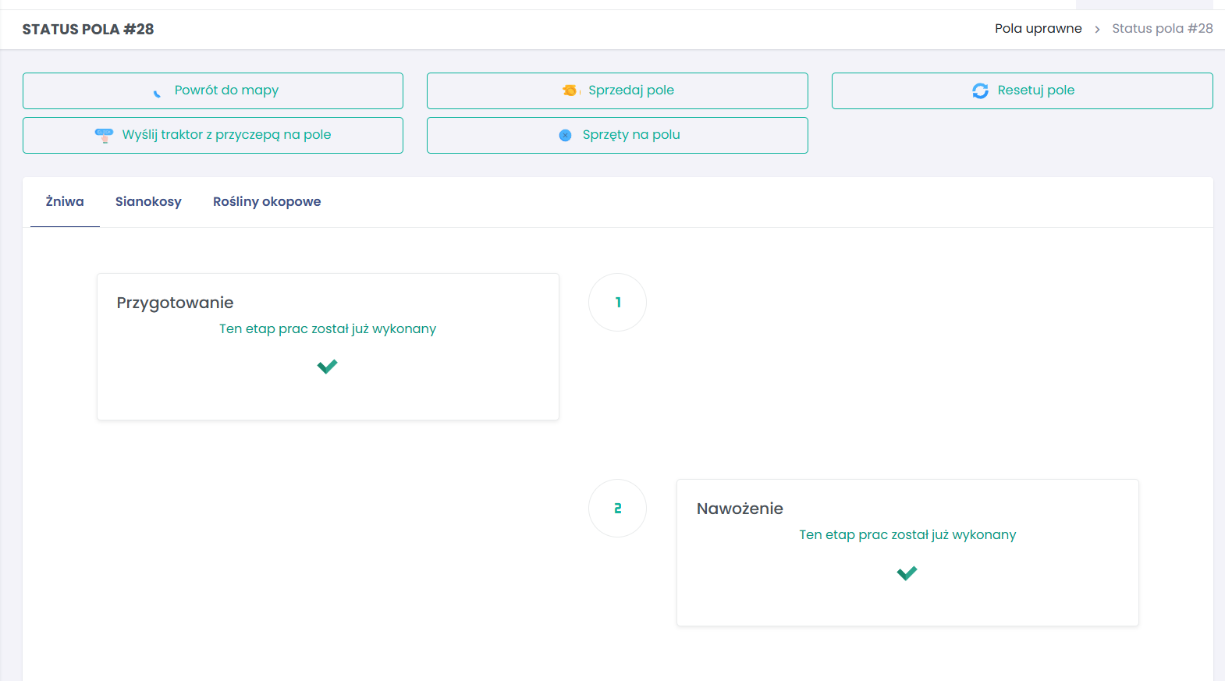Click the breadcrumb chevron separator arrow

tap(1097, 30)
